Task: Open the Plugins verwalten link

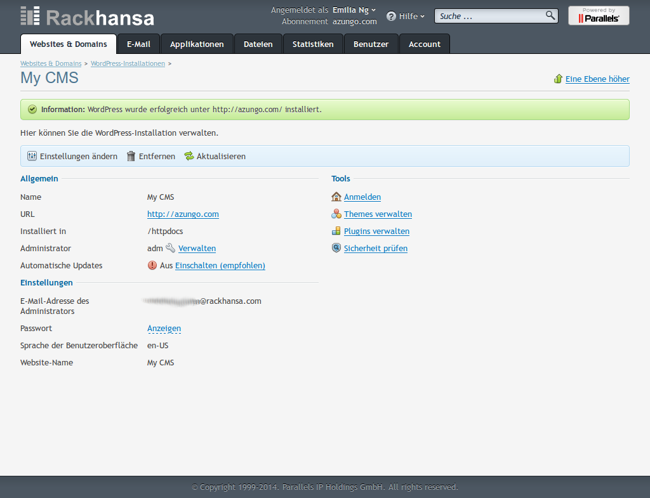Action: [377, 231]
